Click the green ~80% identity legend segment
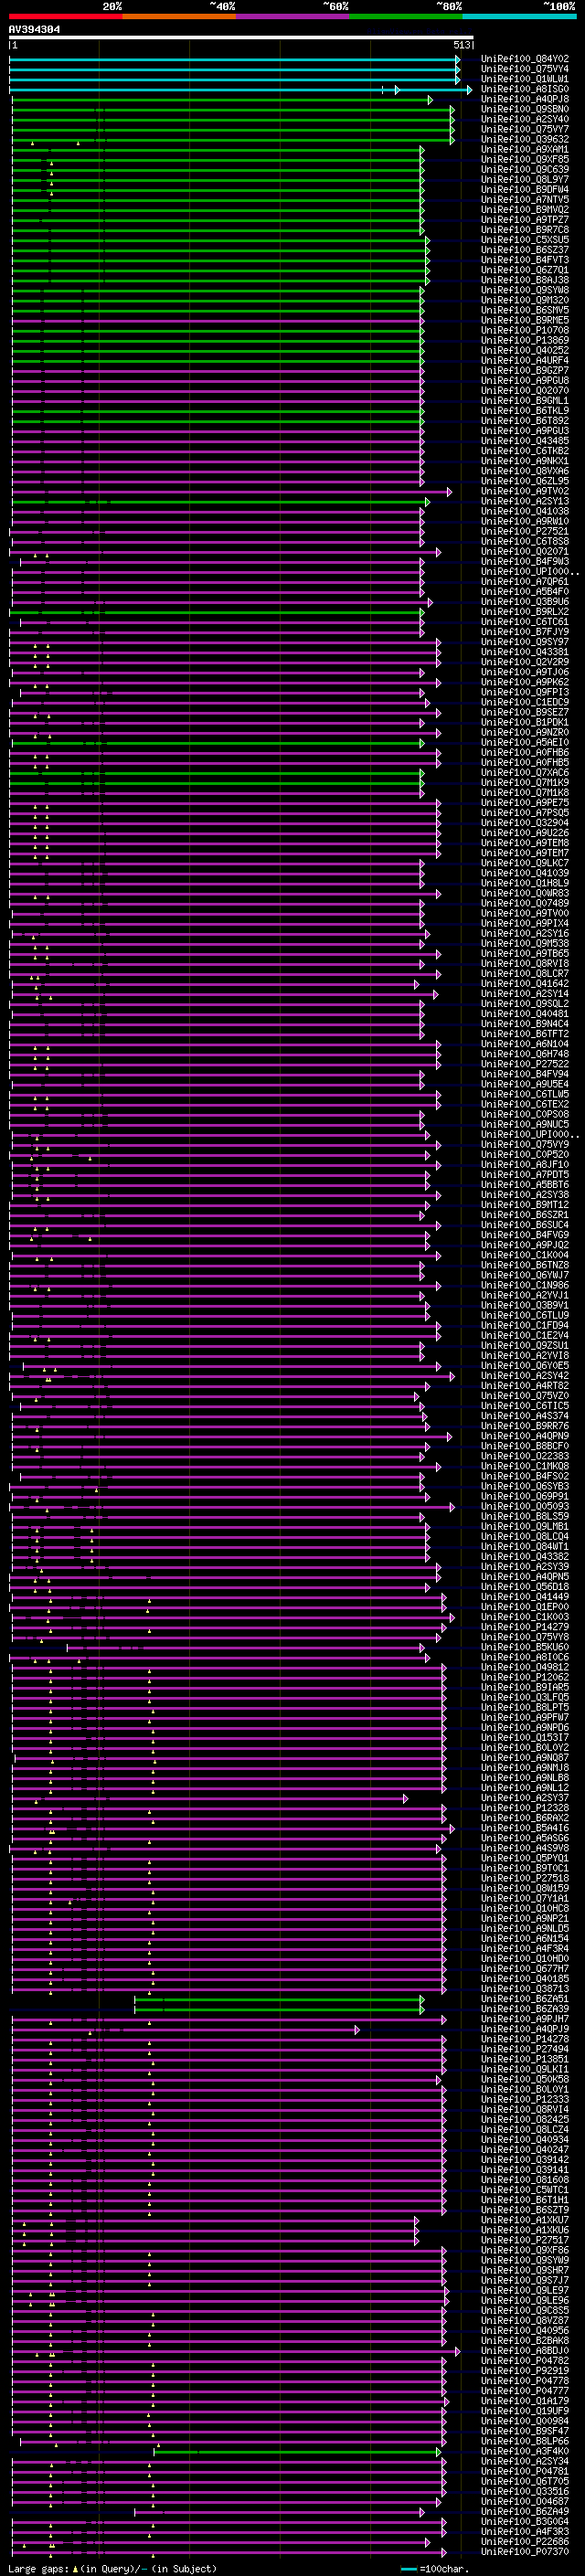Screen dimensions: 585x2576 tap(405, 16)
